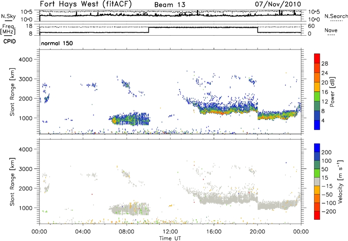Click '4000' on the power panel range axis
Viewport: 348px width, 241px height.
pos(26,60)
